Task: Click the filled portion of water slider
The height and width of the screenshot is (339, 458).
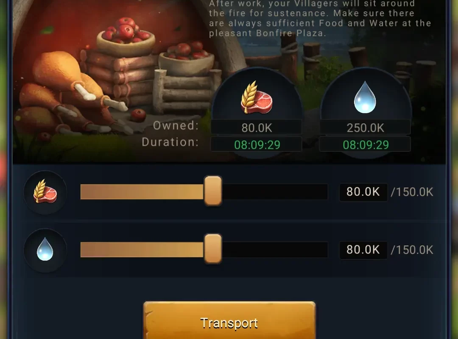Action: tap(142, 250)
